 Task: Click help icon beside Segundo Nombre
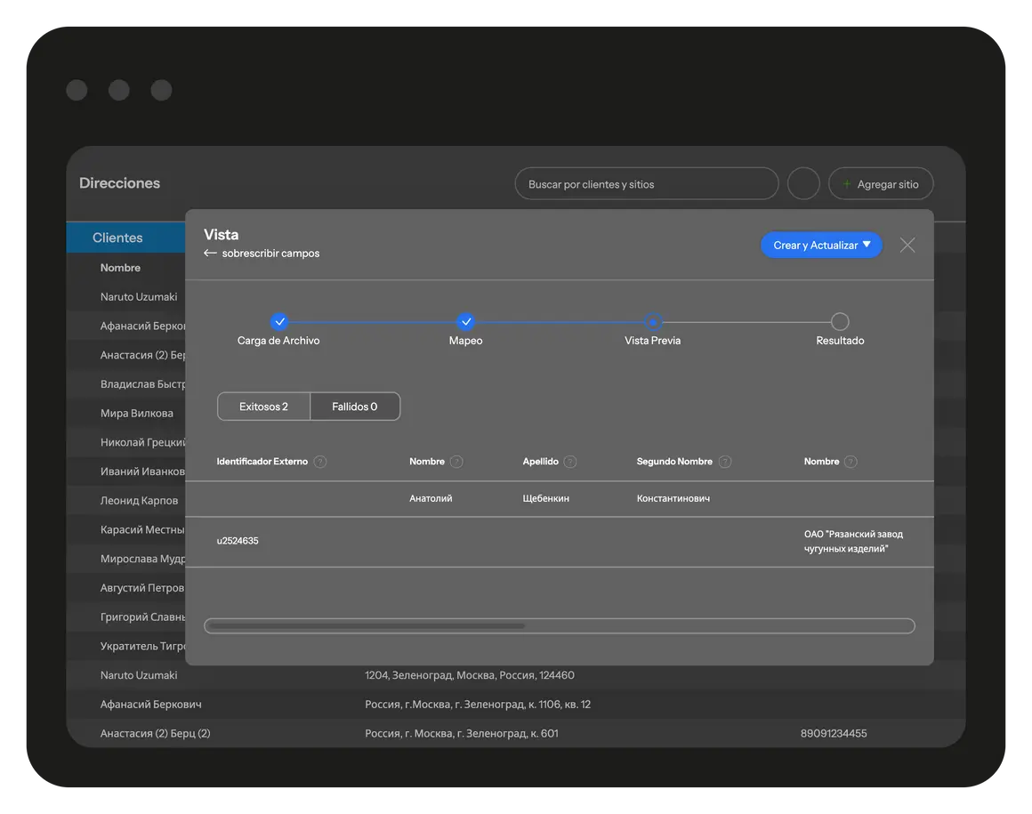[x=725, y=462]
